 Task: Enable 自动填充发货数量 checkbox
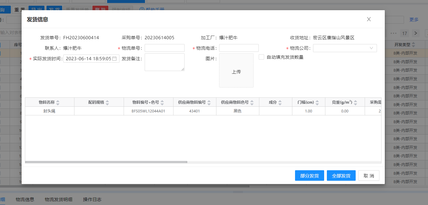(261, 57)
